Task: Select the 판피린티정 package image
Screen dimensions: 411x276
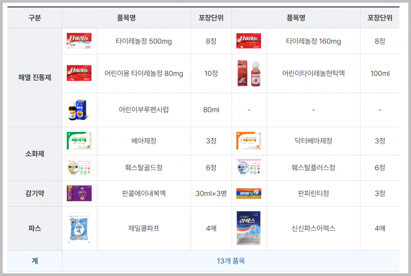Action: tap(248, 193)
